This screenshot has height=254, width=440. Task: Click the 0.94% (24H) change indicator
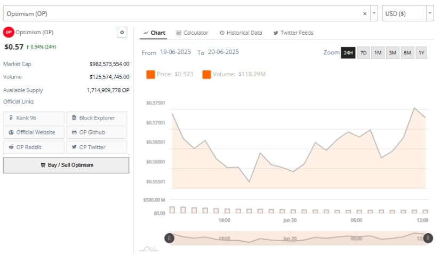tap(41, 47)
